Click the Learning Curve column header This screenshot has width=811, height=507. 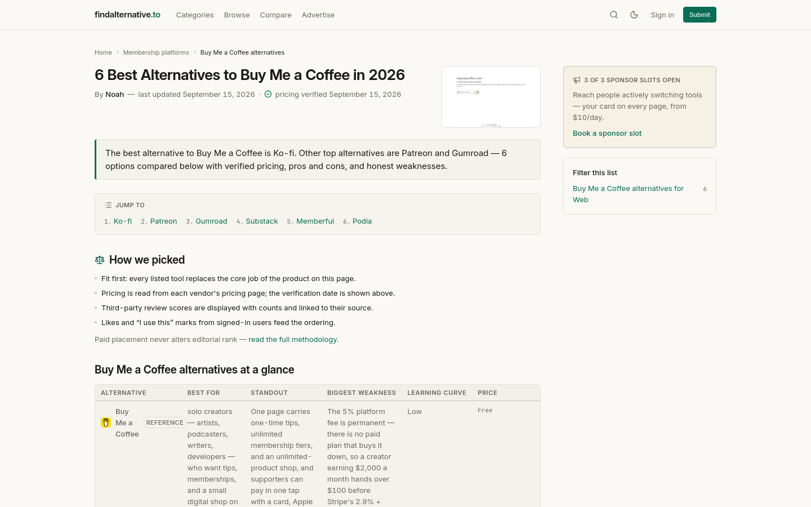click(437, 393)
